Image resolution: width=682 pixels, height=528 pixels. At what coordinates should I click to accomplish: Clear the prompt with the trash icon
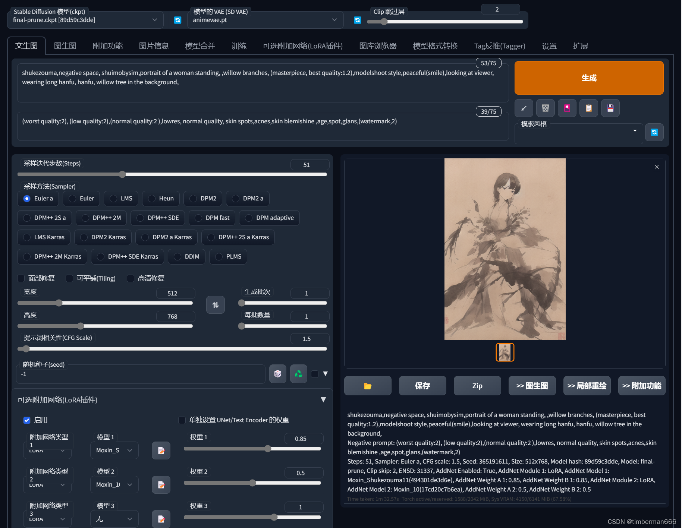tap(545, 108)
